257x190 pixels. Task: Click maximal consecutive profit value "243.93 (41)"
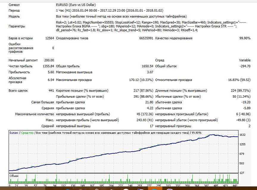point(145,120)
